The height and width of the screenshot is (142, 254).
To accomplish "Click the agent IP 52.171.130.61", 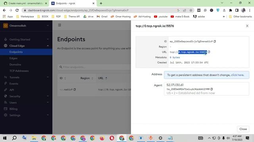I will [x=175, y=85].
